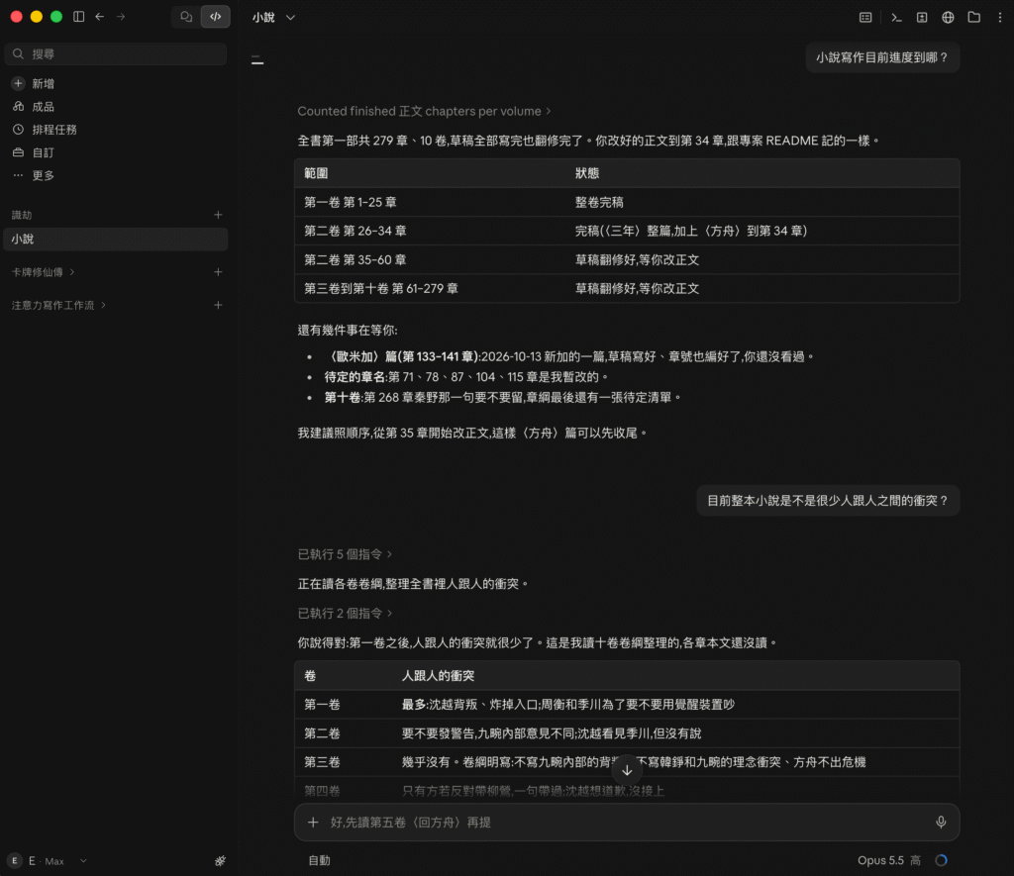Viewport: 1014px width, 876px height.
Task: Click the loading spinner status icon
Action: click(x=942, y=860)
